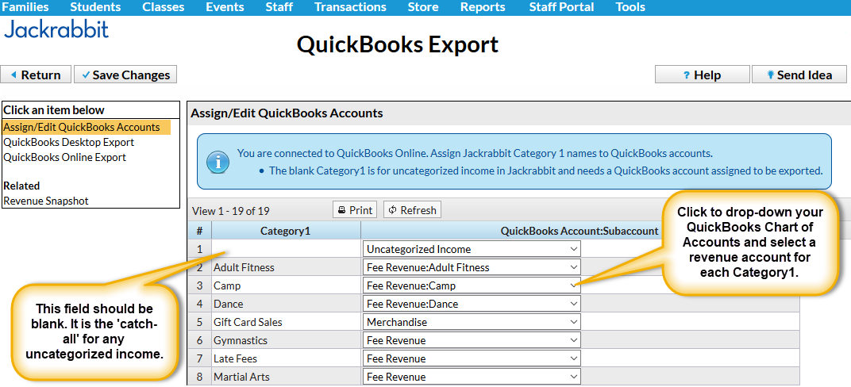Click the Refresh button
851x387 pixels.
tap(413, 210)
